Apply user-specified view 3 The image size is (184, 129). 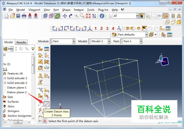pyautogui.click(x=107, y=28)
